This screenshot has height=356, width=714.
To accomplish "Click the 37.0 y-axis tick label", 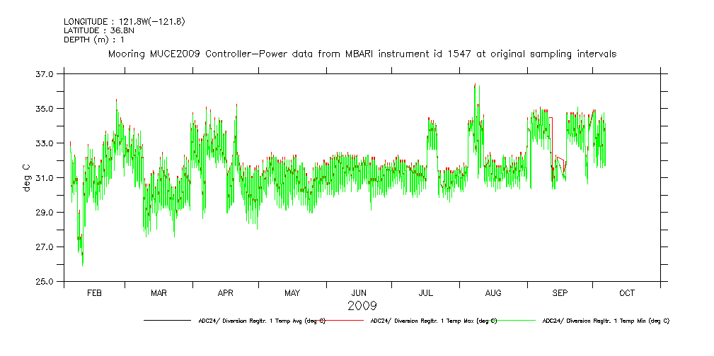I will 45,74.
